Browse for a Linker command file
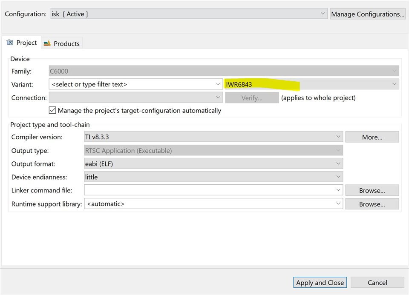This screenshot has height=295, width=409. tap(372, 191)
